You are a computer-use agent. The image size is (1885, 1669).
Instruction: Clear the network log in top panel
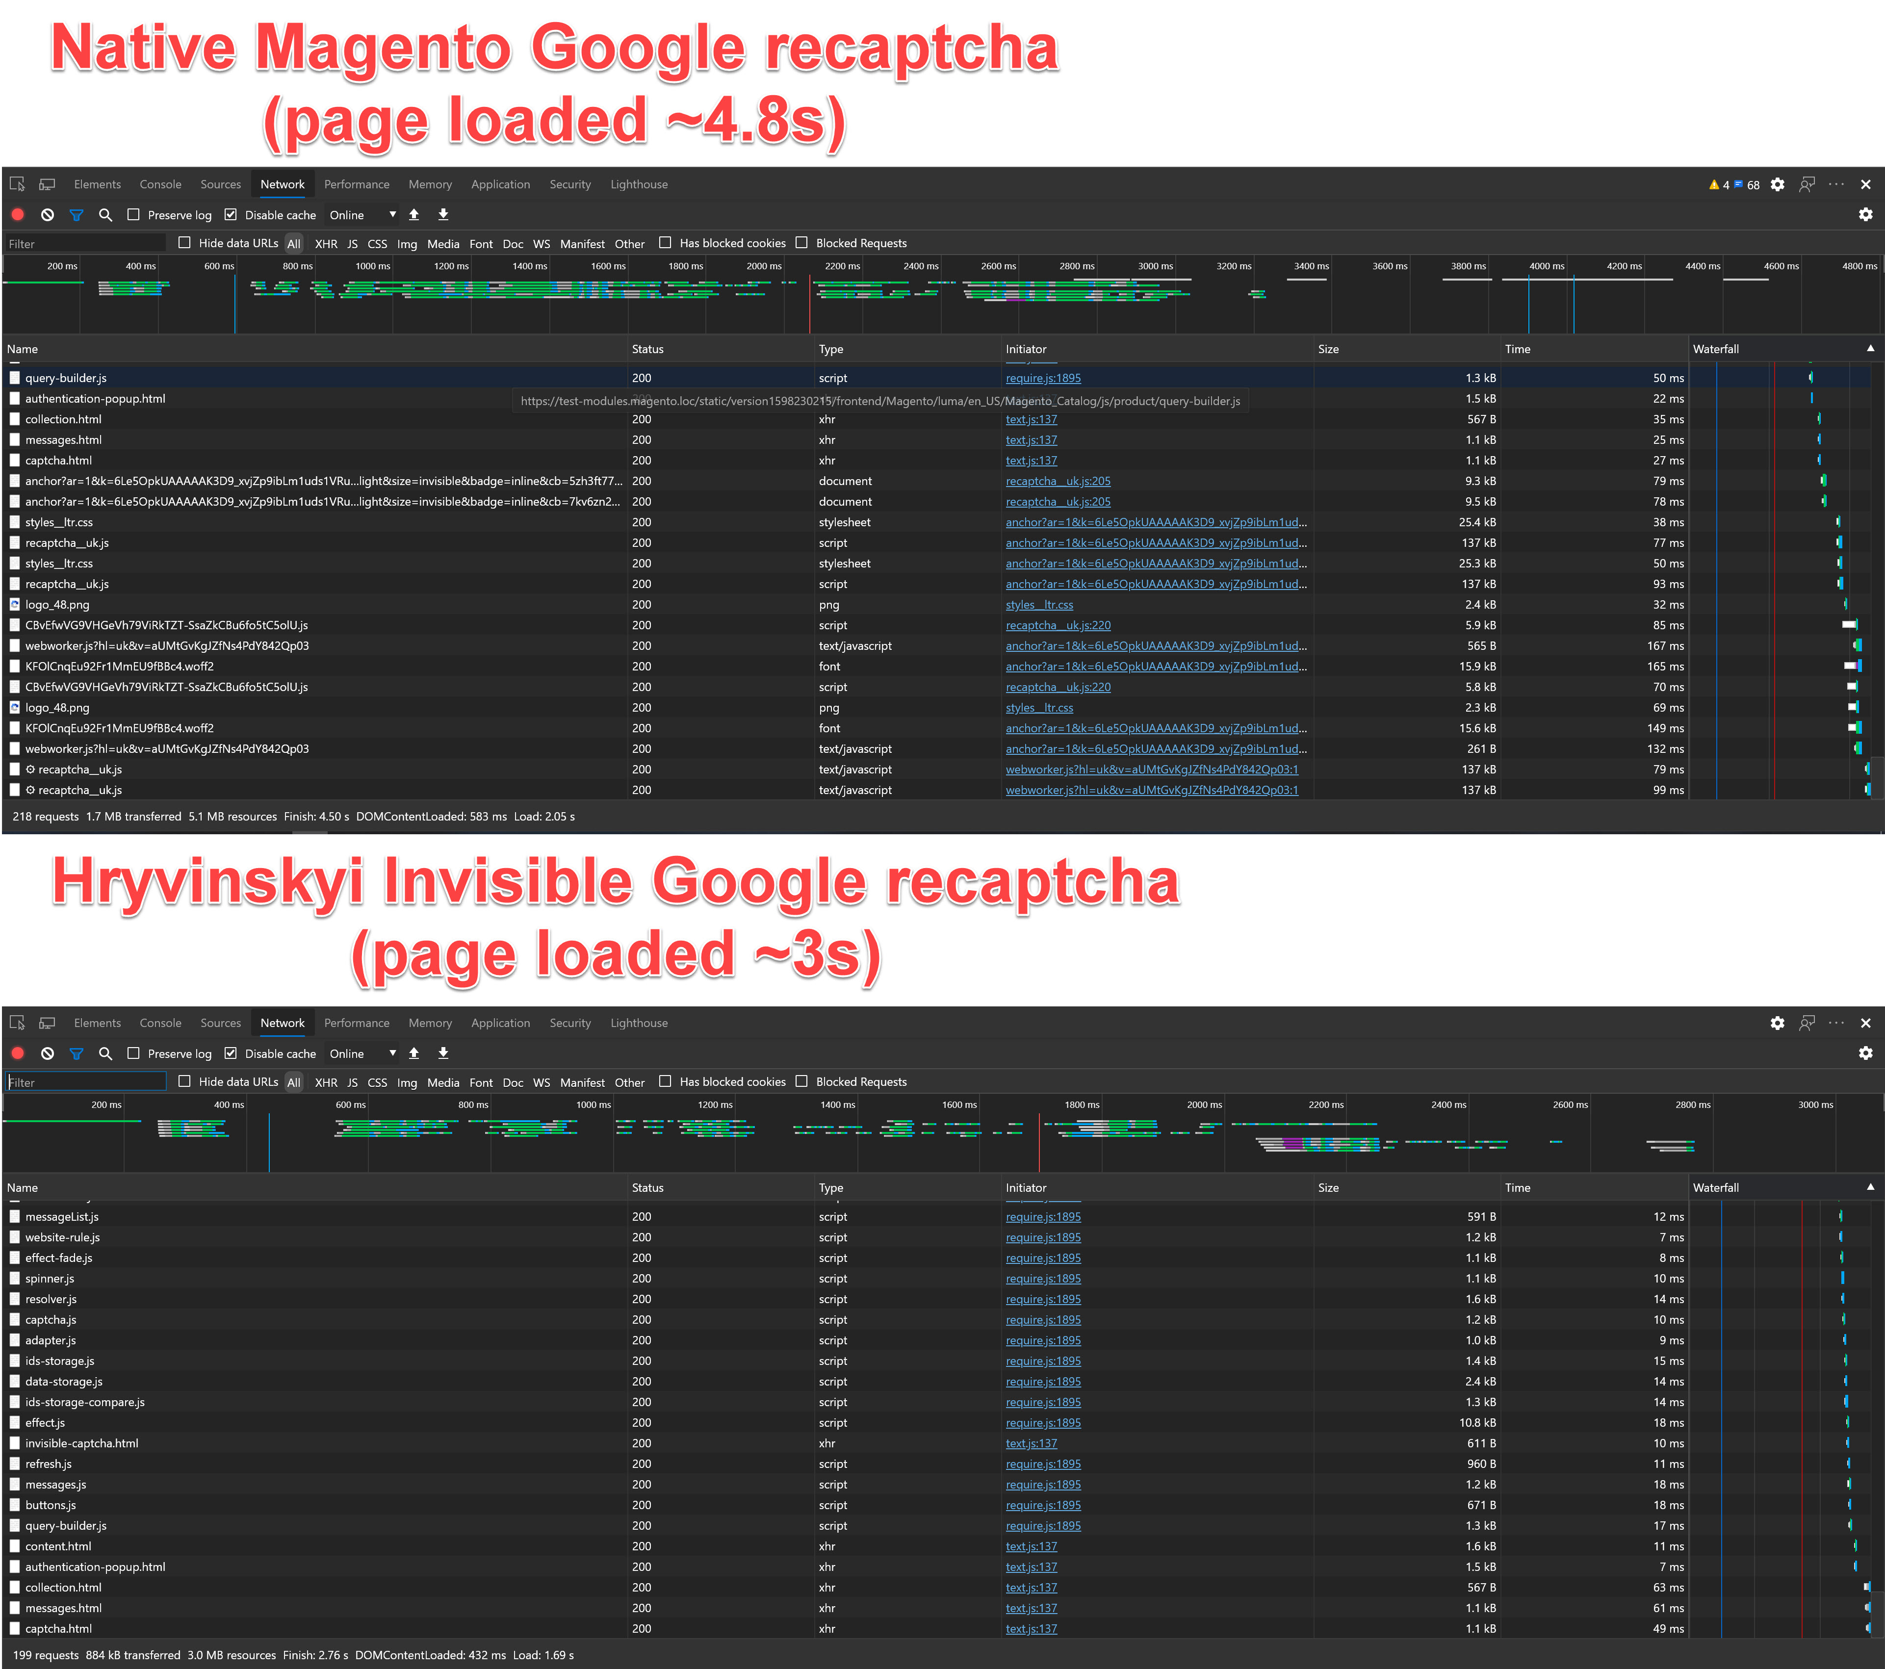coord(47,215)
